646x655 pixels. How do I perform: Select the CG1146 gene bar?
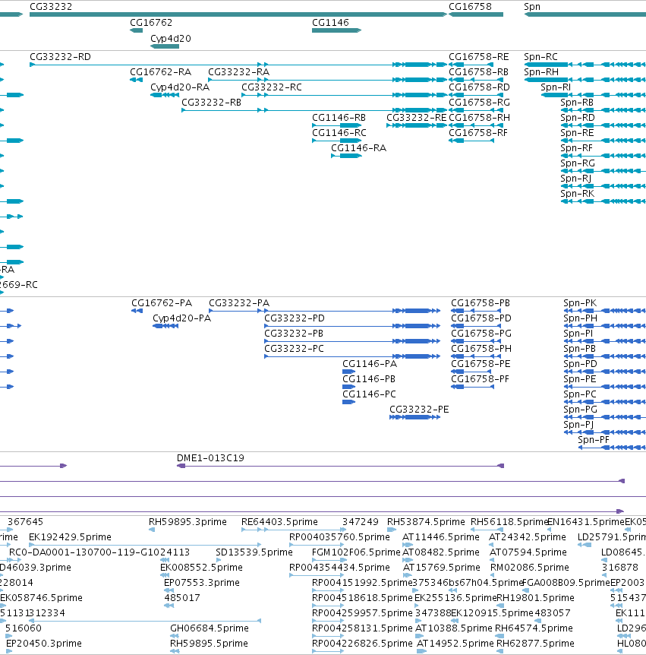pyautogui.click(x=337, y=30)
